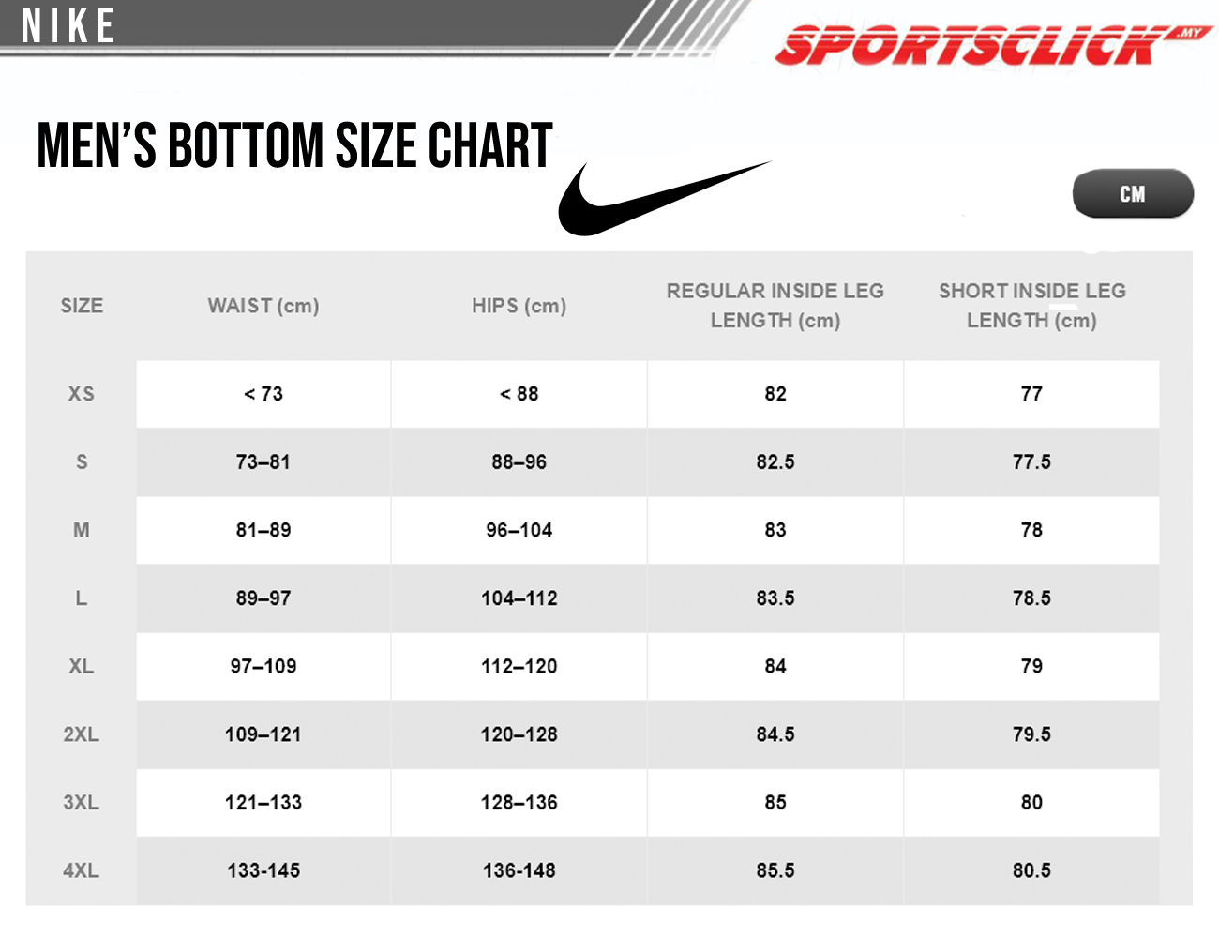Click Short Inside Leg Length header
This screenshot has height=938, width=1219.
1032,306
